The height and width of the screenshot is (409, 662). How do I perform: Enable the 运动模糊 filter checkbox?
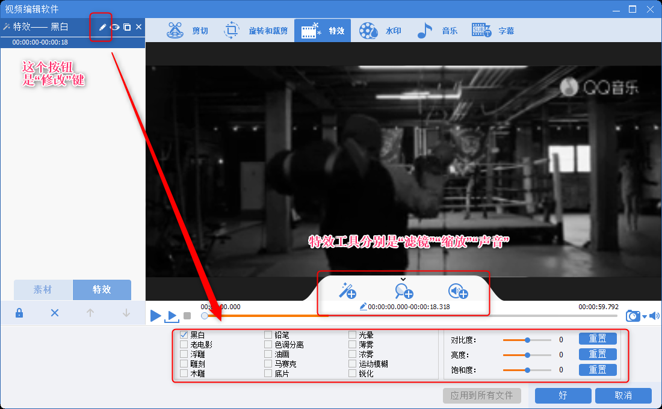tap(352, 363)
